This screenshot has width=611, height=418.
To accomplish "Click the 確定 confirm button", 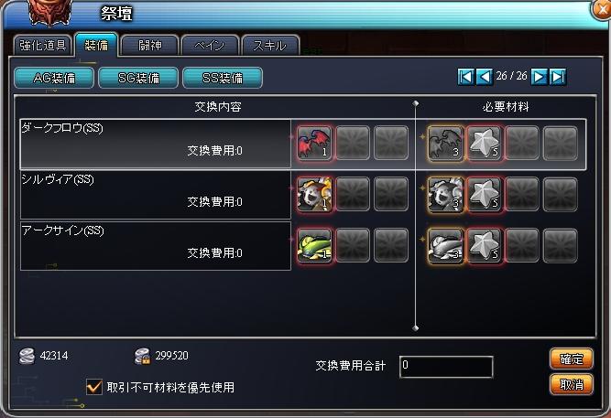I will 572,359.
